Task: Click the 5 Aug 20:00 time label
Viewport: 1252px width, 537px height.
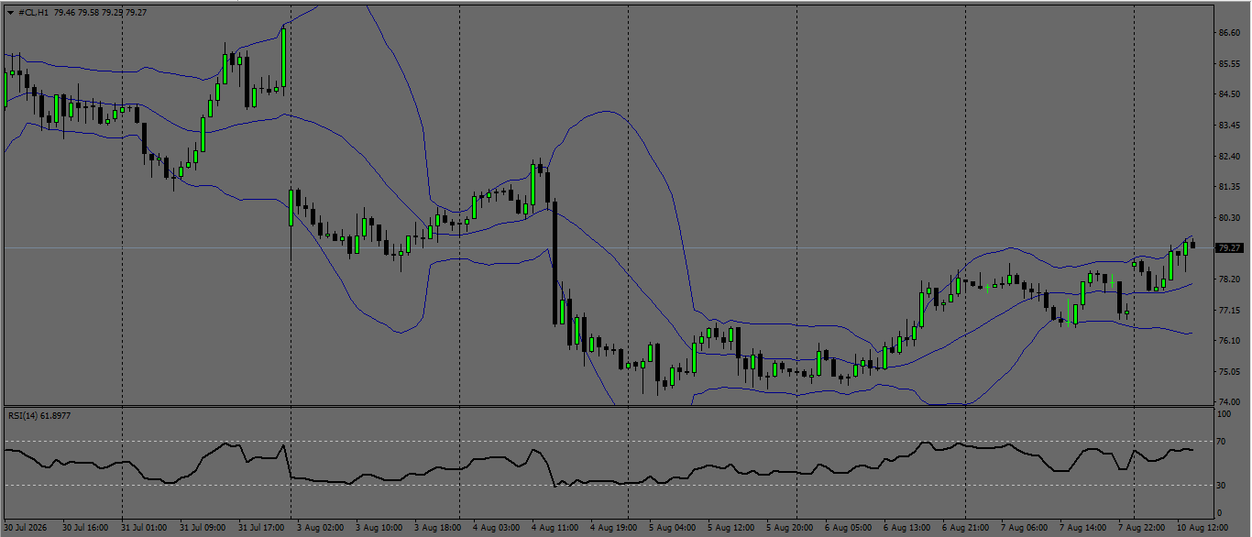Action: pyautogui.click(x=790, y=528)
